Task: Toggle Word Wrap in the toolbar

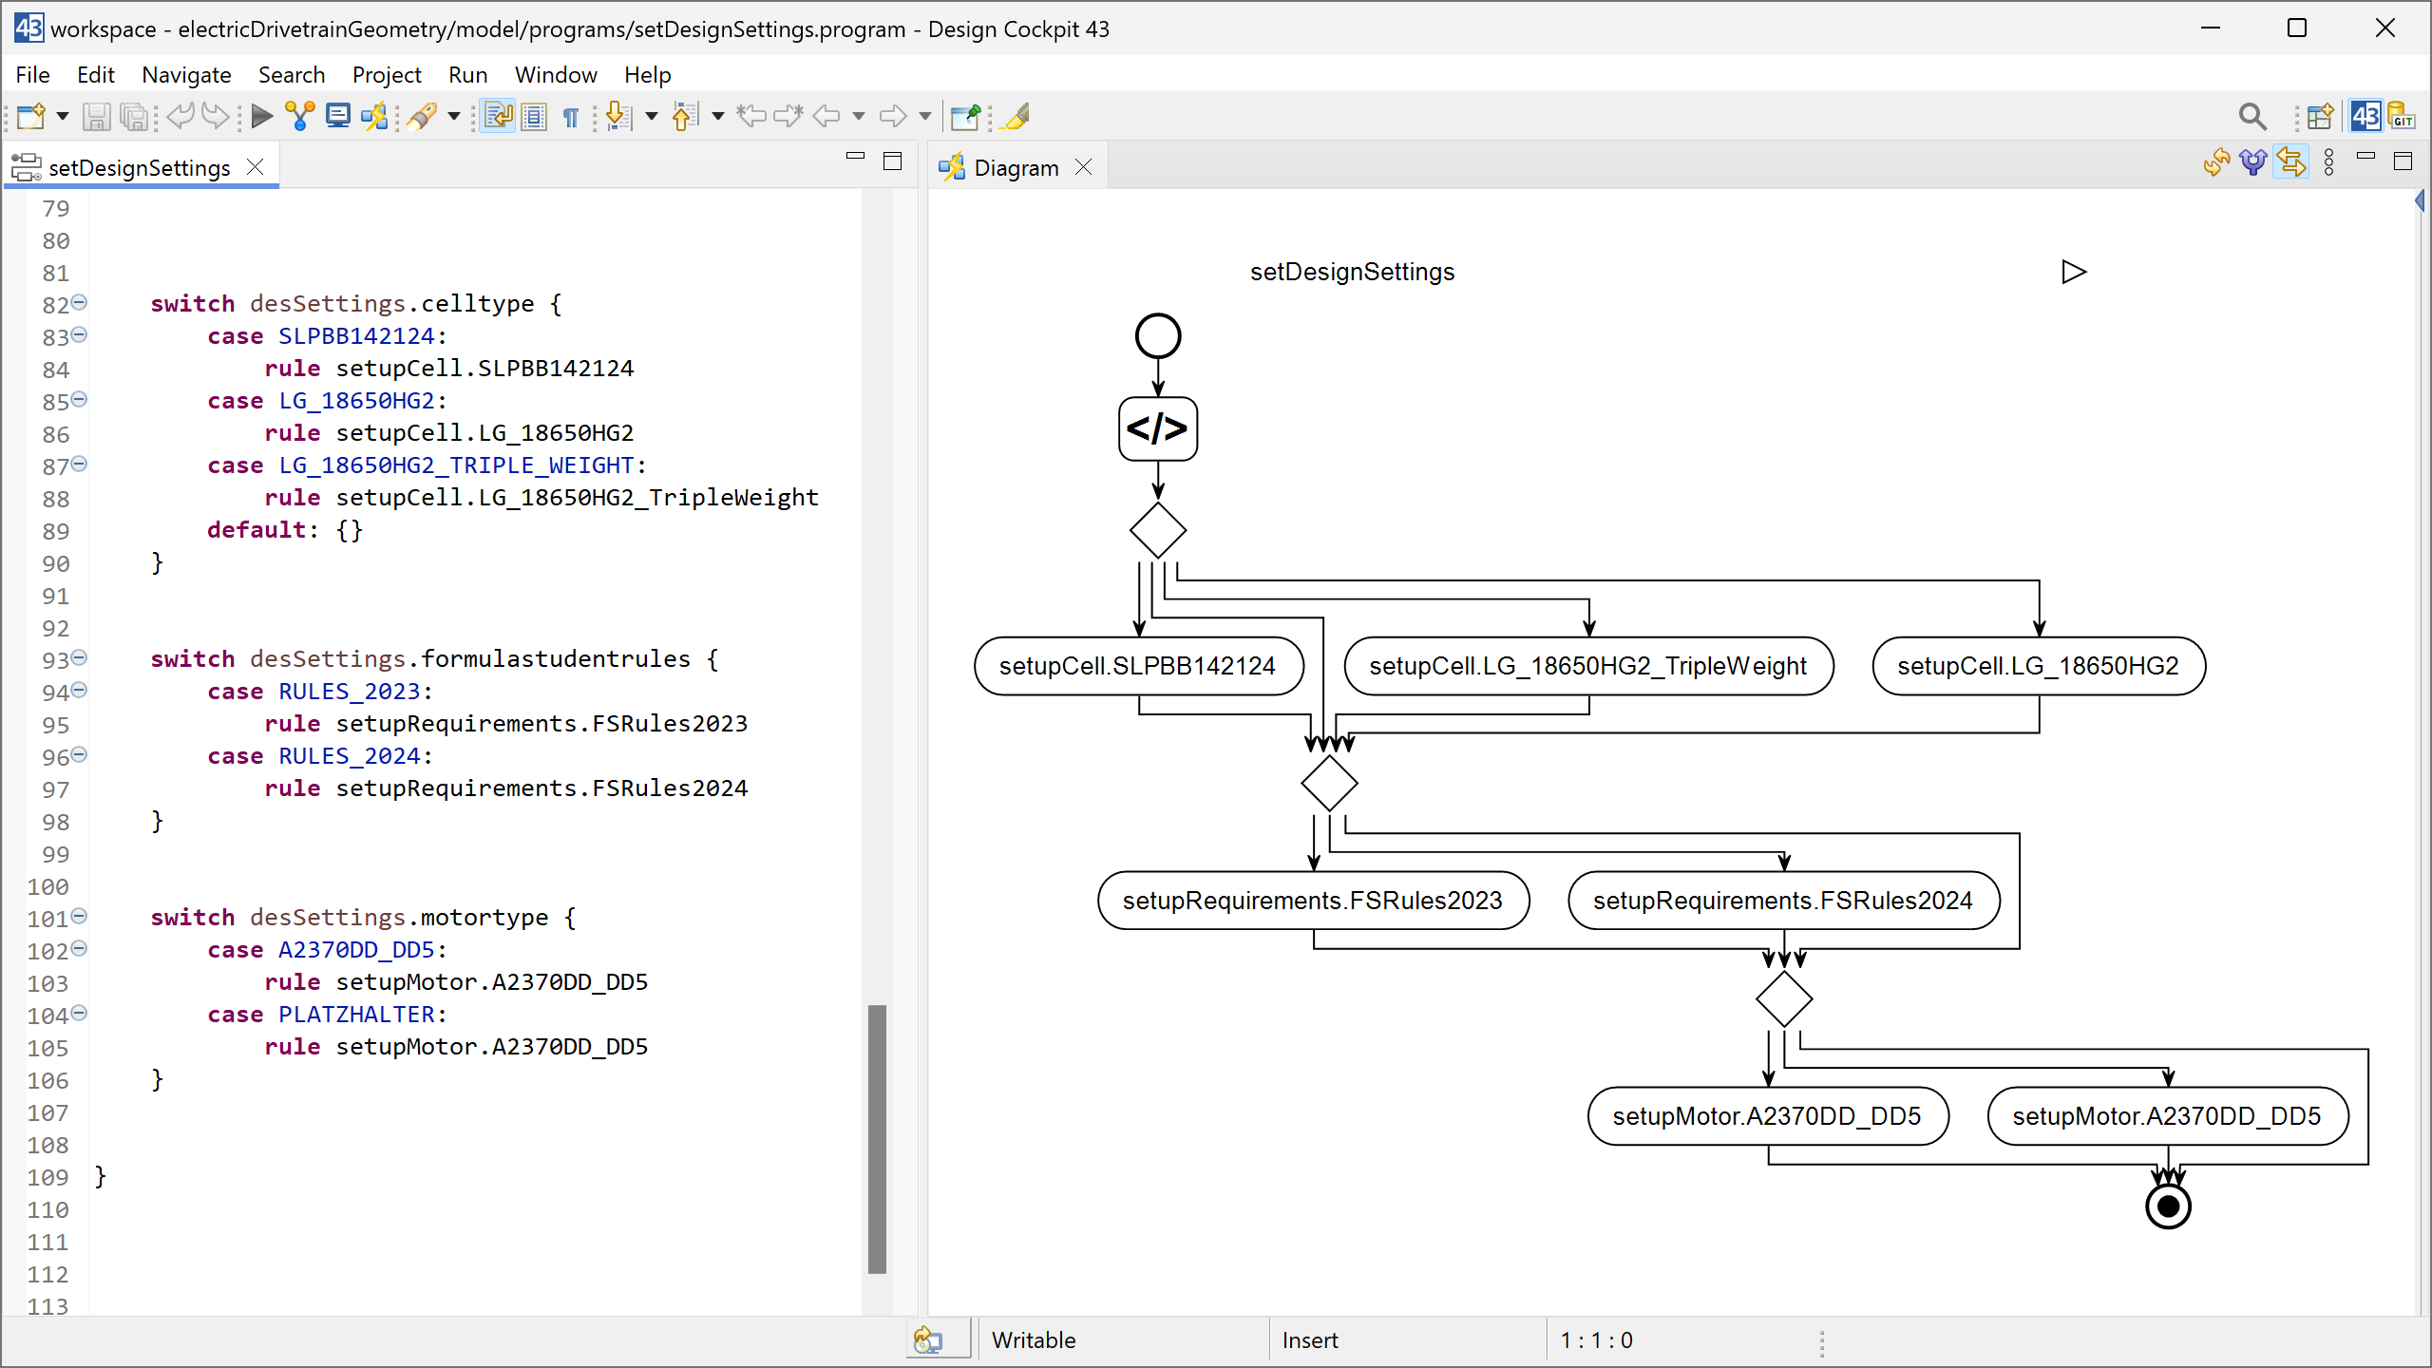Action: (499, 116)
